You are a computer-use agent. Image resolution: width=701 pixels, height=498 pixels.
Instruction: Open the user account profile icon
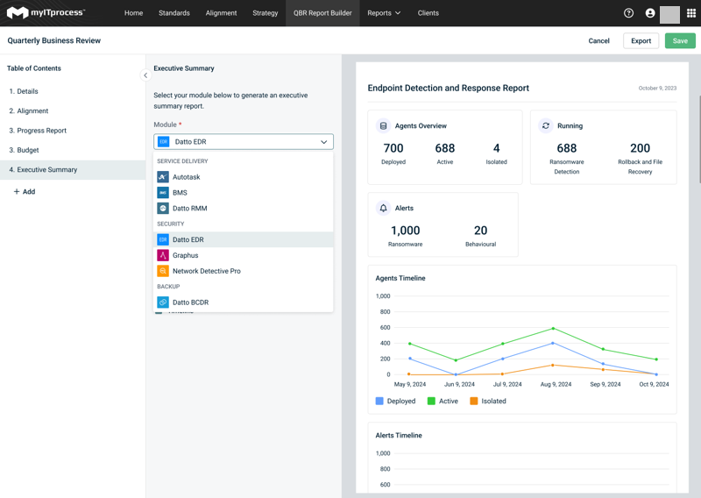(x=650, y=13)
